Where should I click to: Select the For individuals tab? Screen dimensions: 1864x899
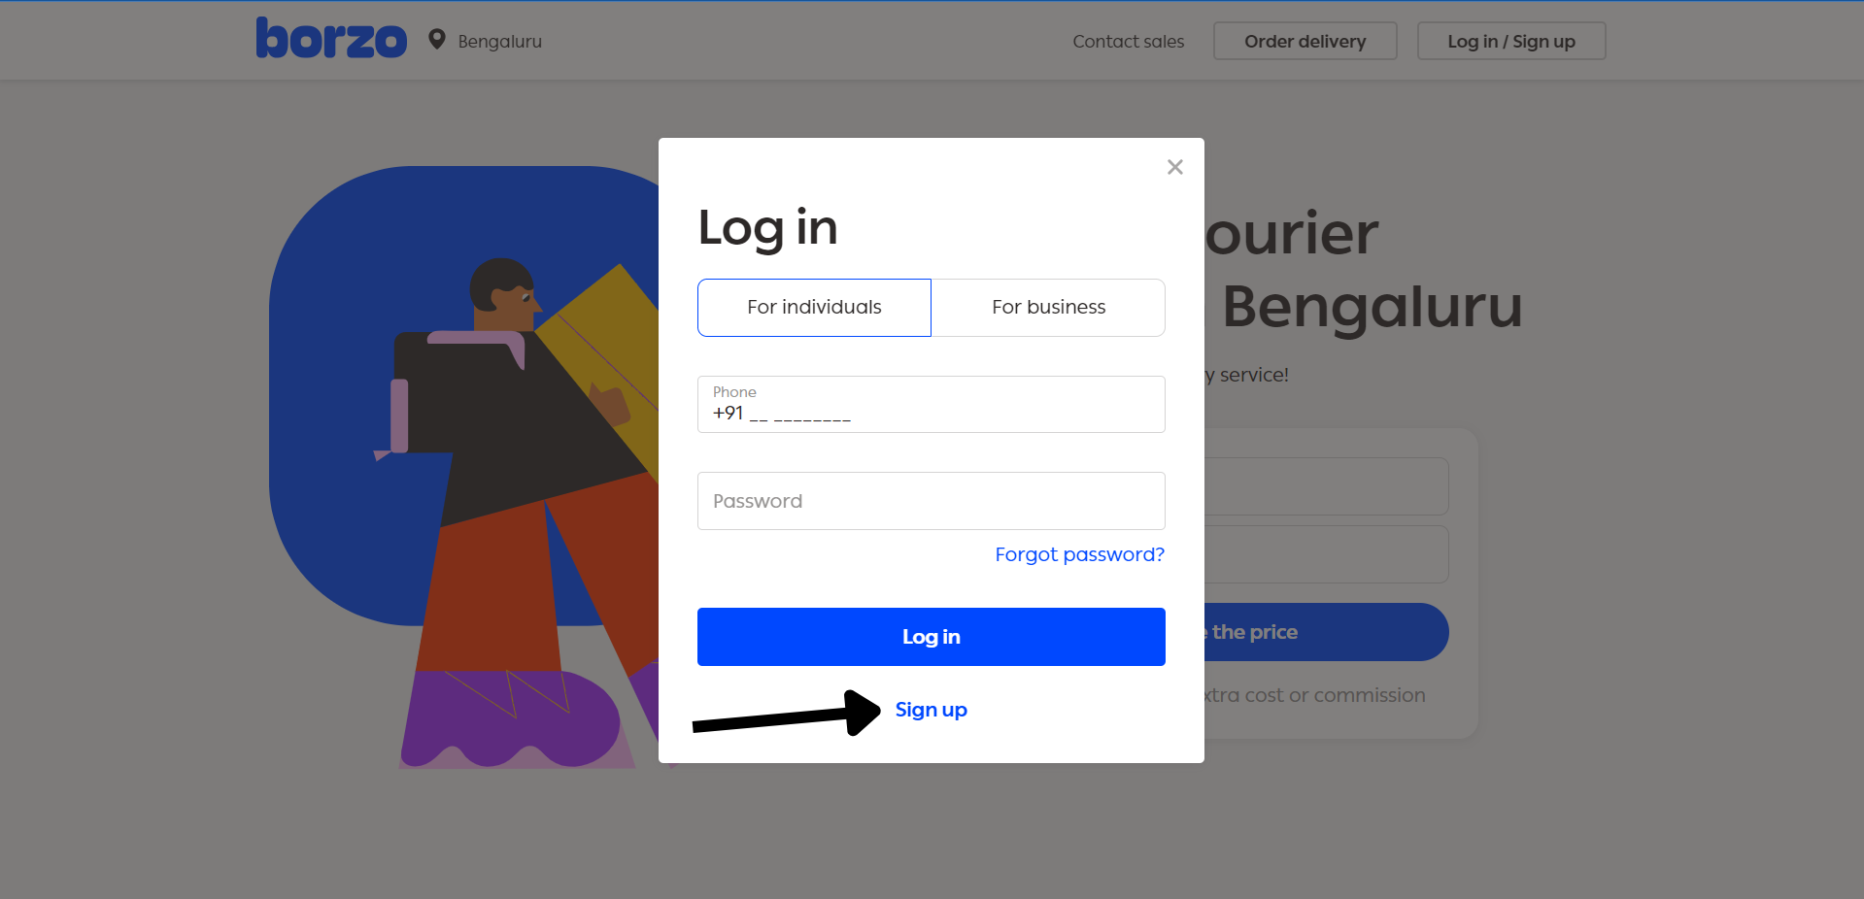pyautogui.click(x=814, y=308)
